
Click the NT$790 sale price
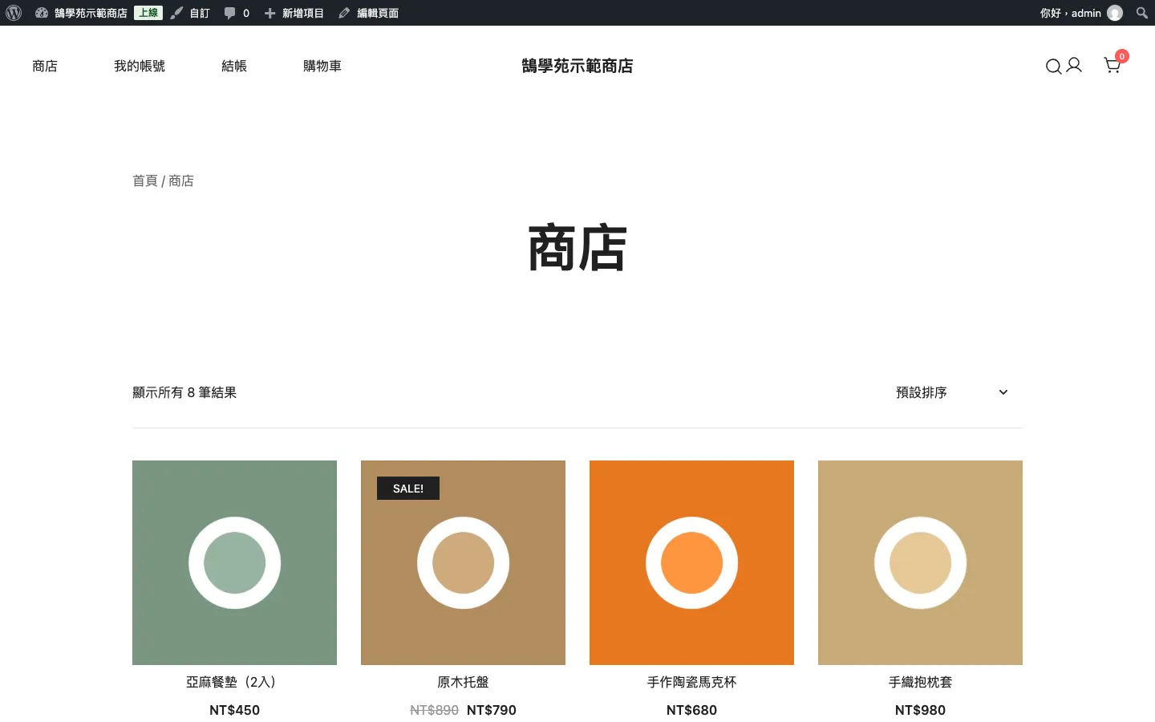click(492, 710)
